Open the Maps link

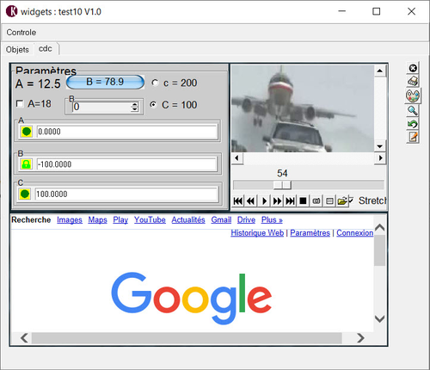[x=97, y=220]
